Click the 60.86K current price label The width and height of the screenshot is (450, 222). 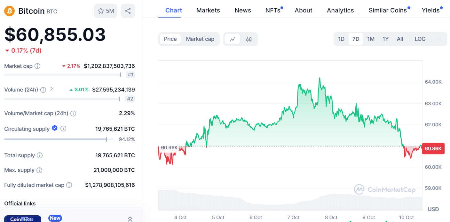click(433, 149)
